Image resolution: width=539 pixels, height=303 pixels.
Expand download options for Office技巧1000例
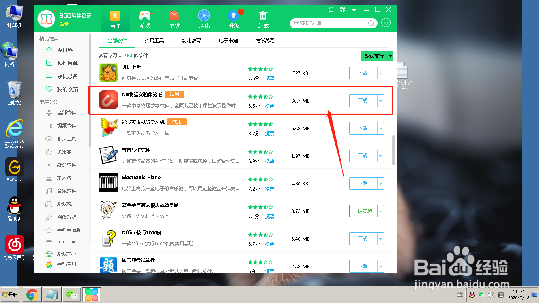click(381, 239)
